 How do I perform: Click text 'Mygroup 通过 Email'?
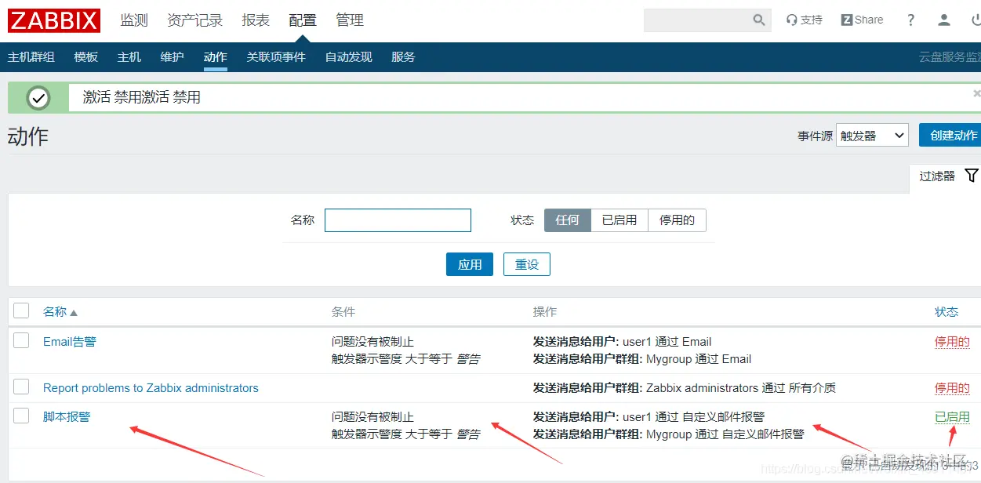[699, 358]
